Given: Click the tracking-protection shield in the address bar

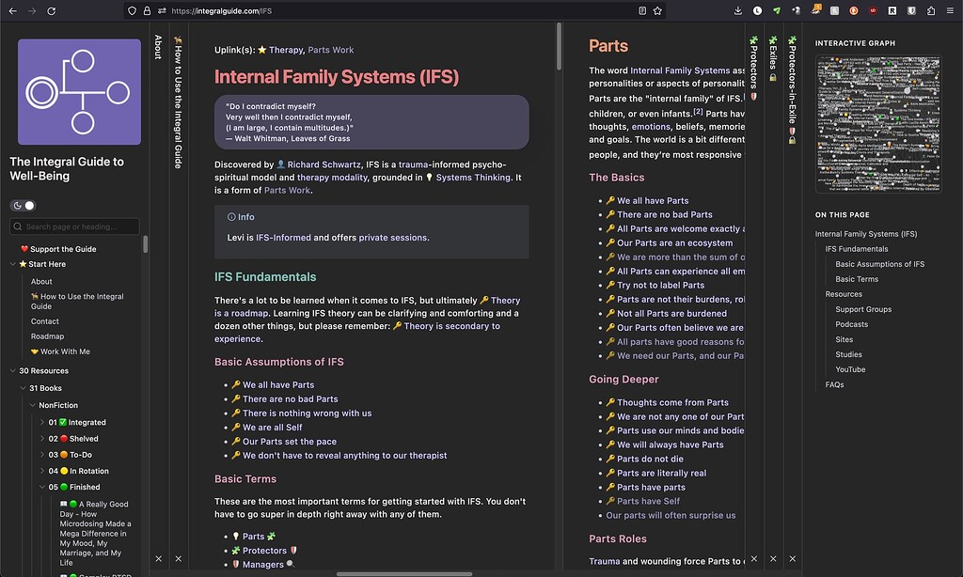Looking at the screenshot, I should coord(133,10).
